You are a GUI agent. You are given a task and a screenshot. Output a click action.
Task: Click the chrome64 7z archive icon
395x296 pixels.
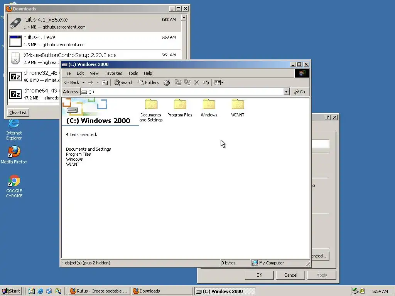(x=15, y=94)
